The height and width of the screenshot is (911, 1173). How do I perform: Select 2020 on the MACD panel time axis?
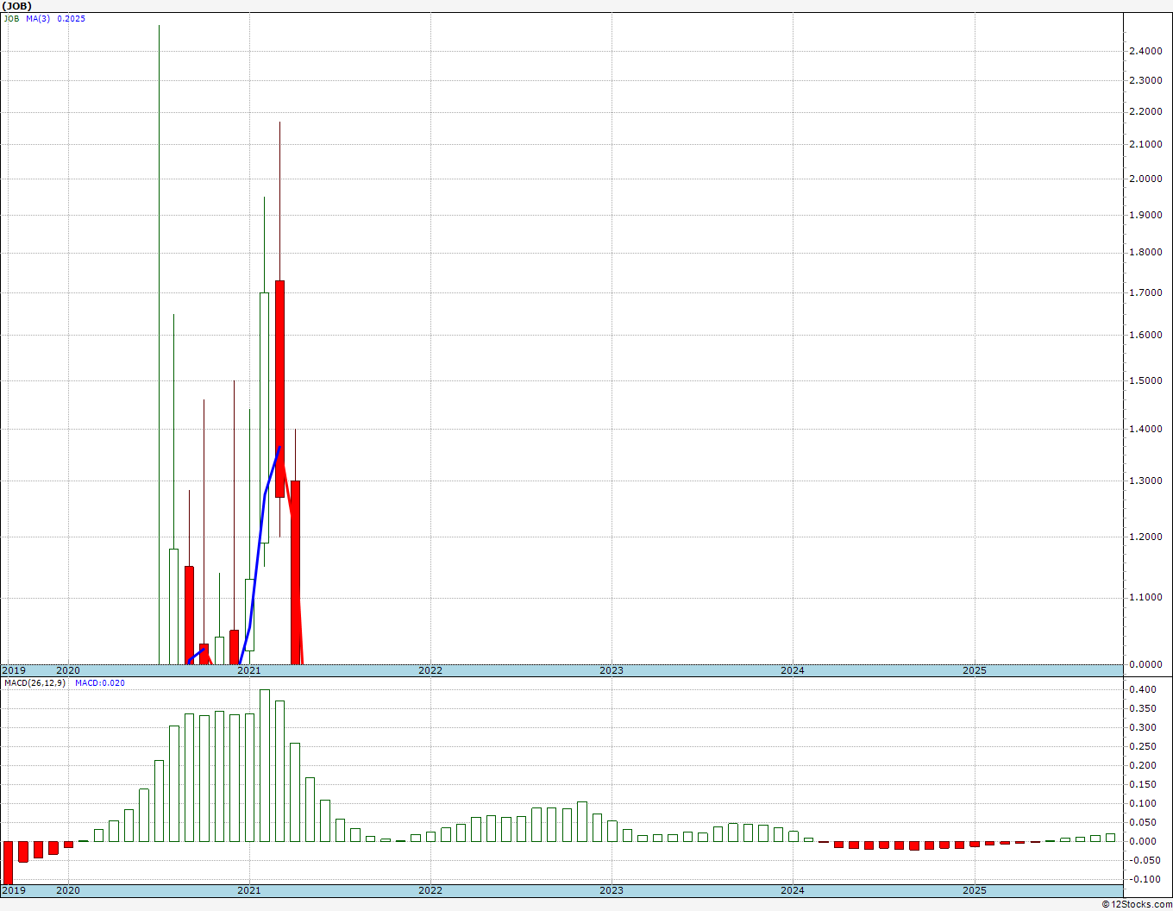click(68, 890)
